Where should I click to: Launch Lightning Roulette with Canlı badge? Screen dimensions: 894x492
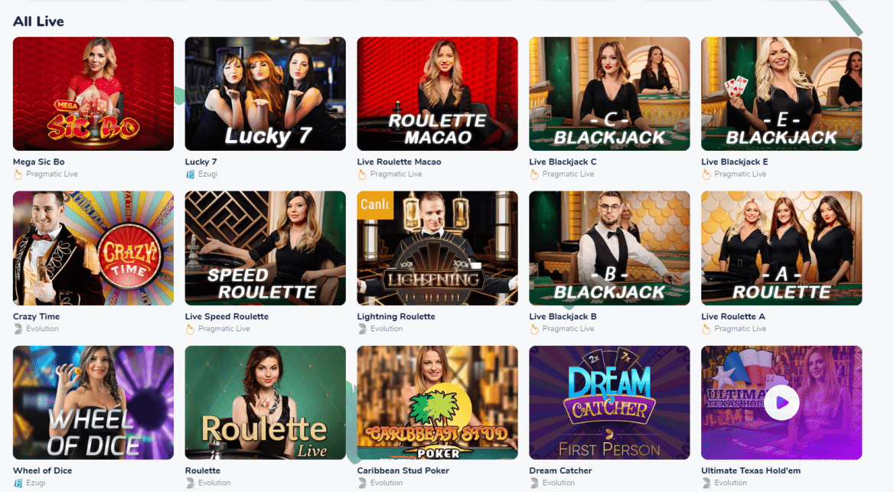point(437,248)
